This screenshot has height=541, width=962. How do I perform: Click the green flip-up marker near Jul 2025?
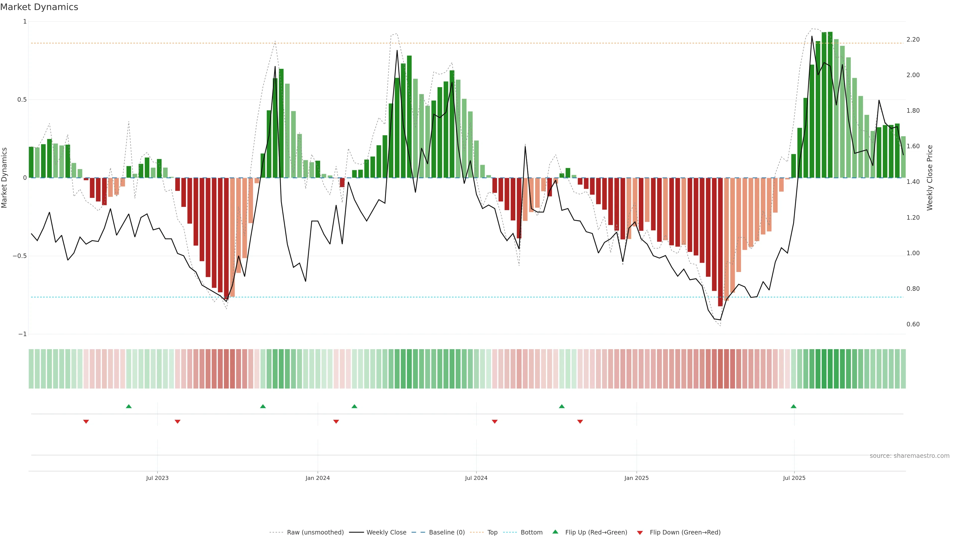794,406
